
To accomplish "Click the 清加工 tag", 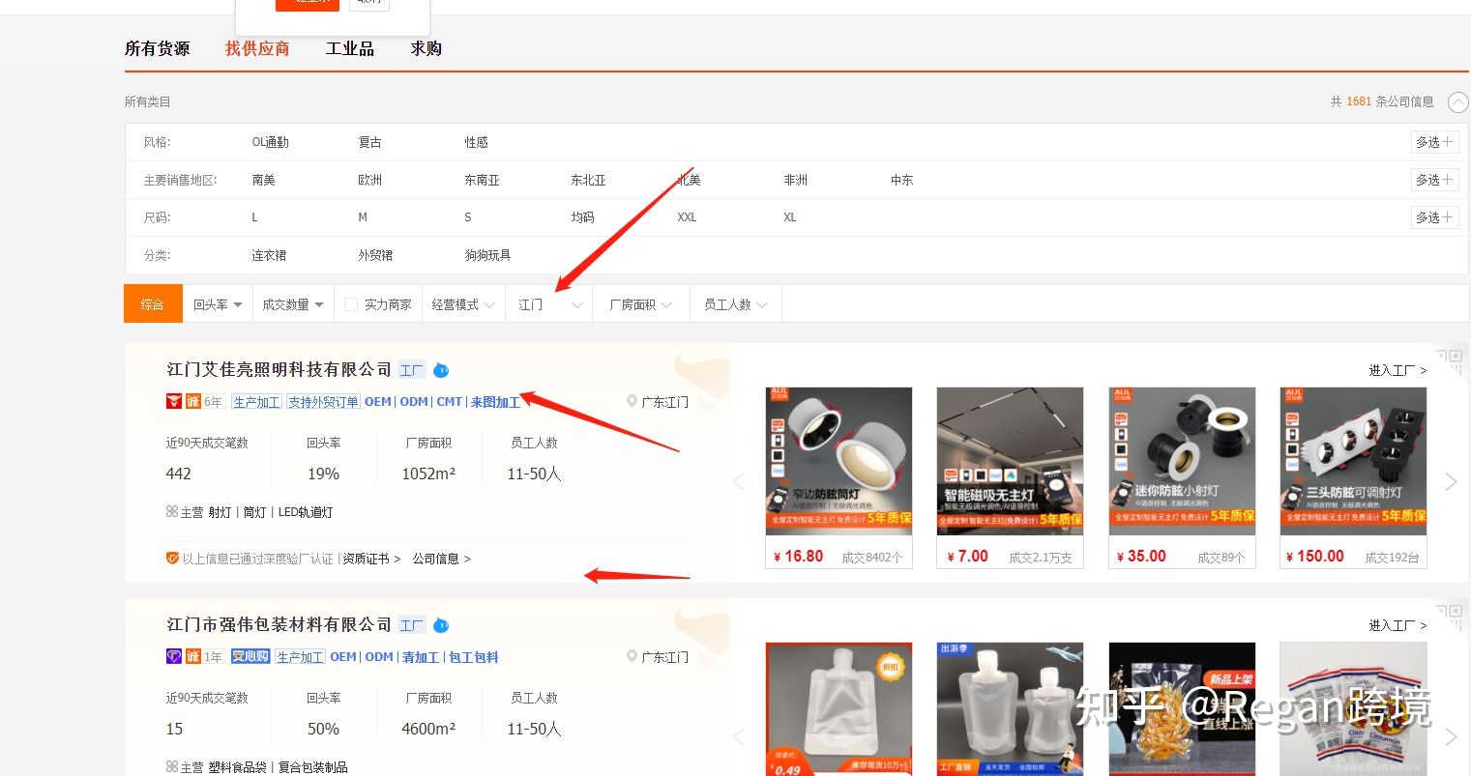I will (420, 657).
